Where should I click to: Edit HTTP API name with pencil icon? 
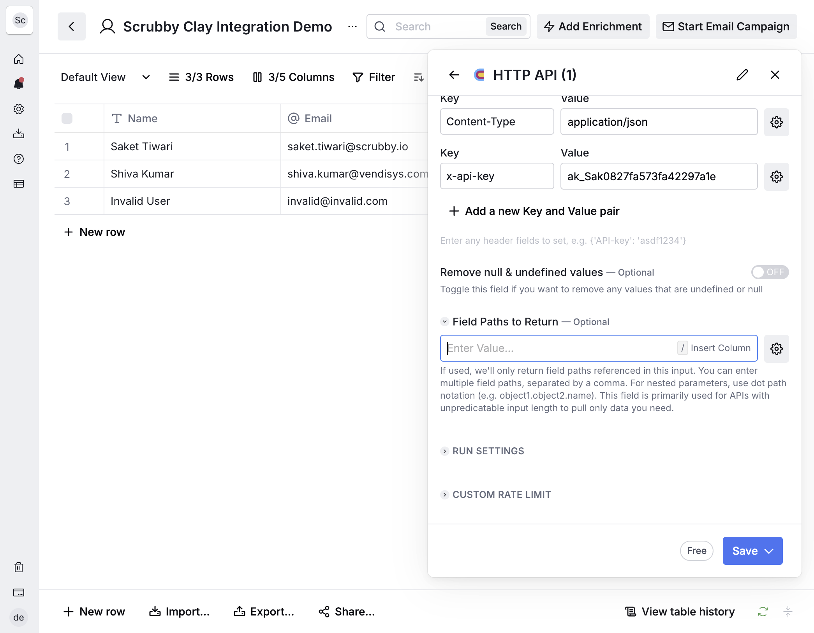pyautogui.click(x=742, y=75)
